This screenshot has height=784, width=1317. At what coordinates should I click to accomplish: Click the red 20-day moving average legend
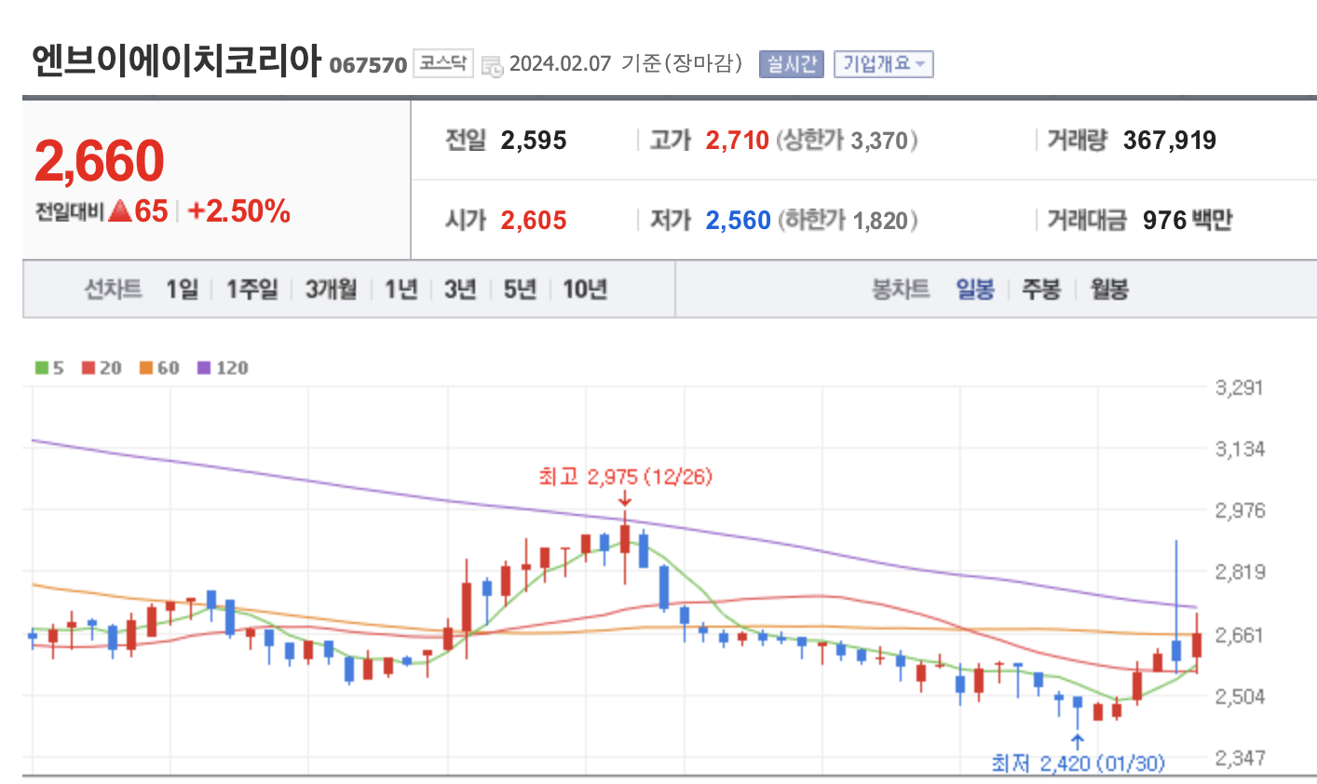[102, 368]
